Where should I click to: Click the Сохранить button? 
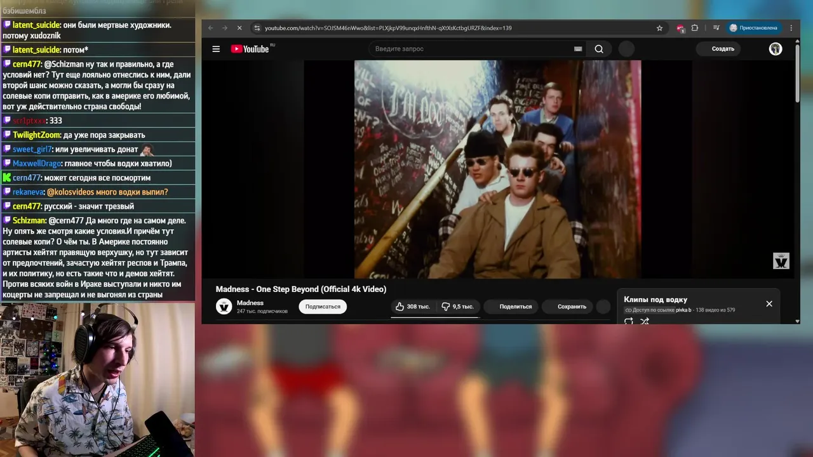(x=566, y=307)
